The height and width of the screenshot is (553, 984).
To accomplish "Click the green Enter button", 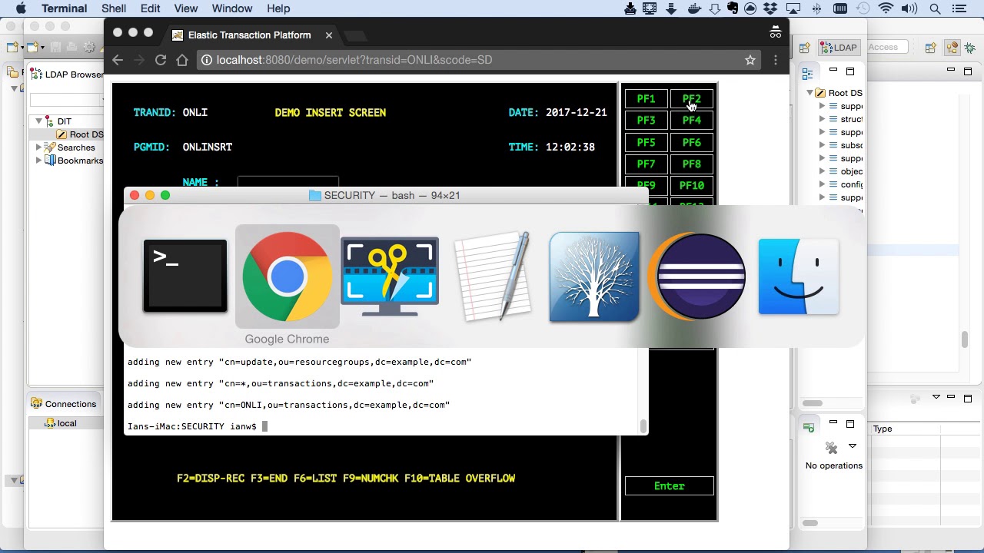I will [670, 486].
